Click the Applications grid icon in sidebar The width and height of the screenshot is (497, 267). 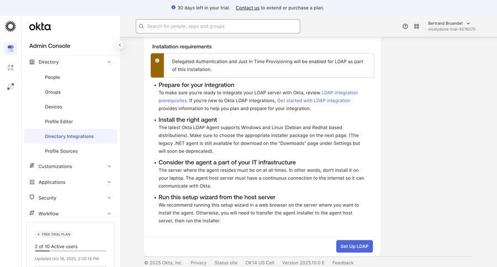[x=32, y=182]
